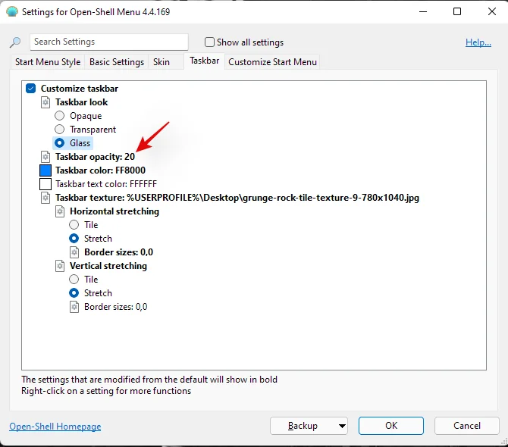Close the Open-Shell settings window
This screenshot has height=447, width=508.
click(x=492, y=11)
